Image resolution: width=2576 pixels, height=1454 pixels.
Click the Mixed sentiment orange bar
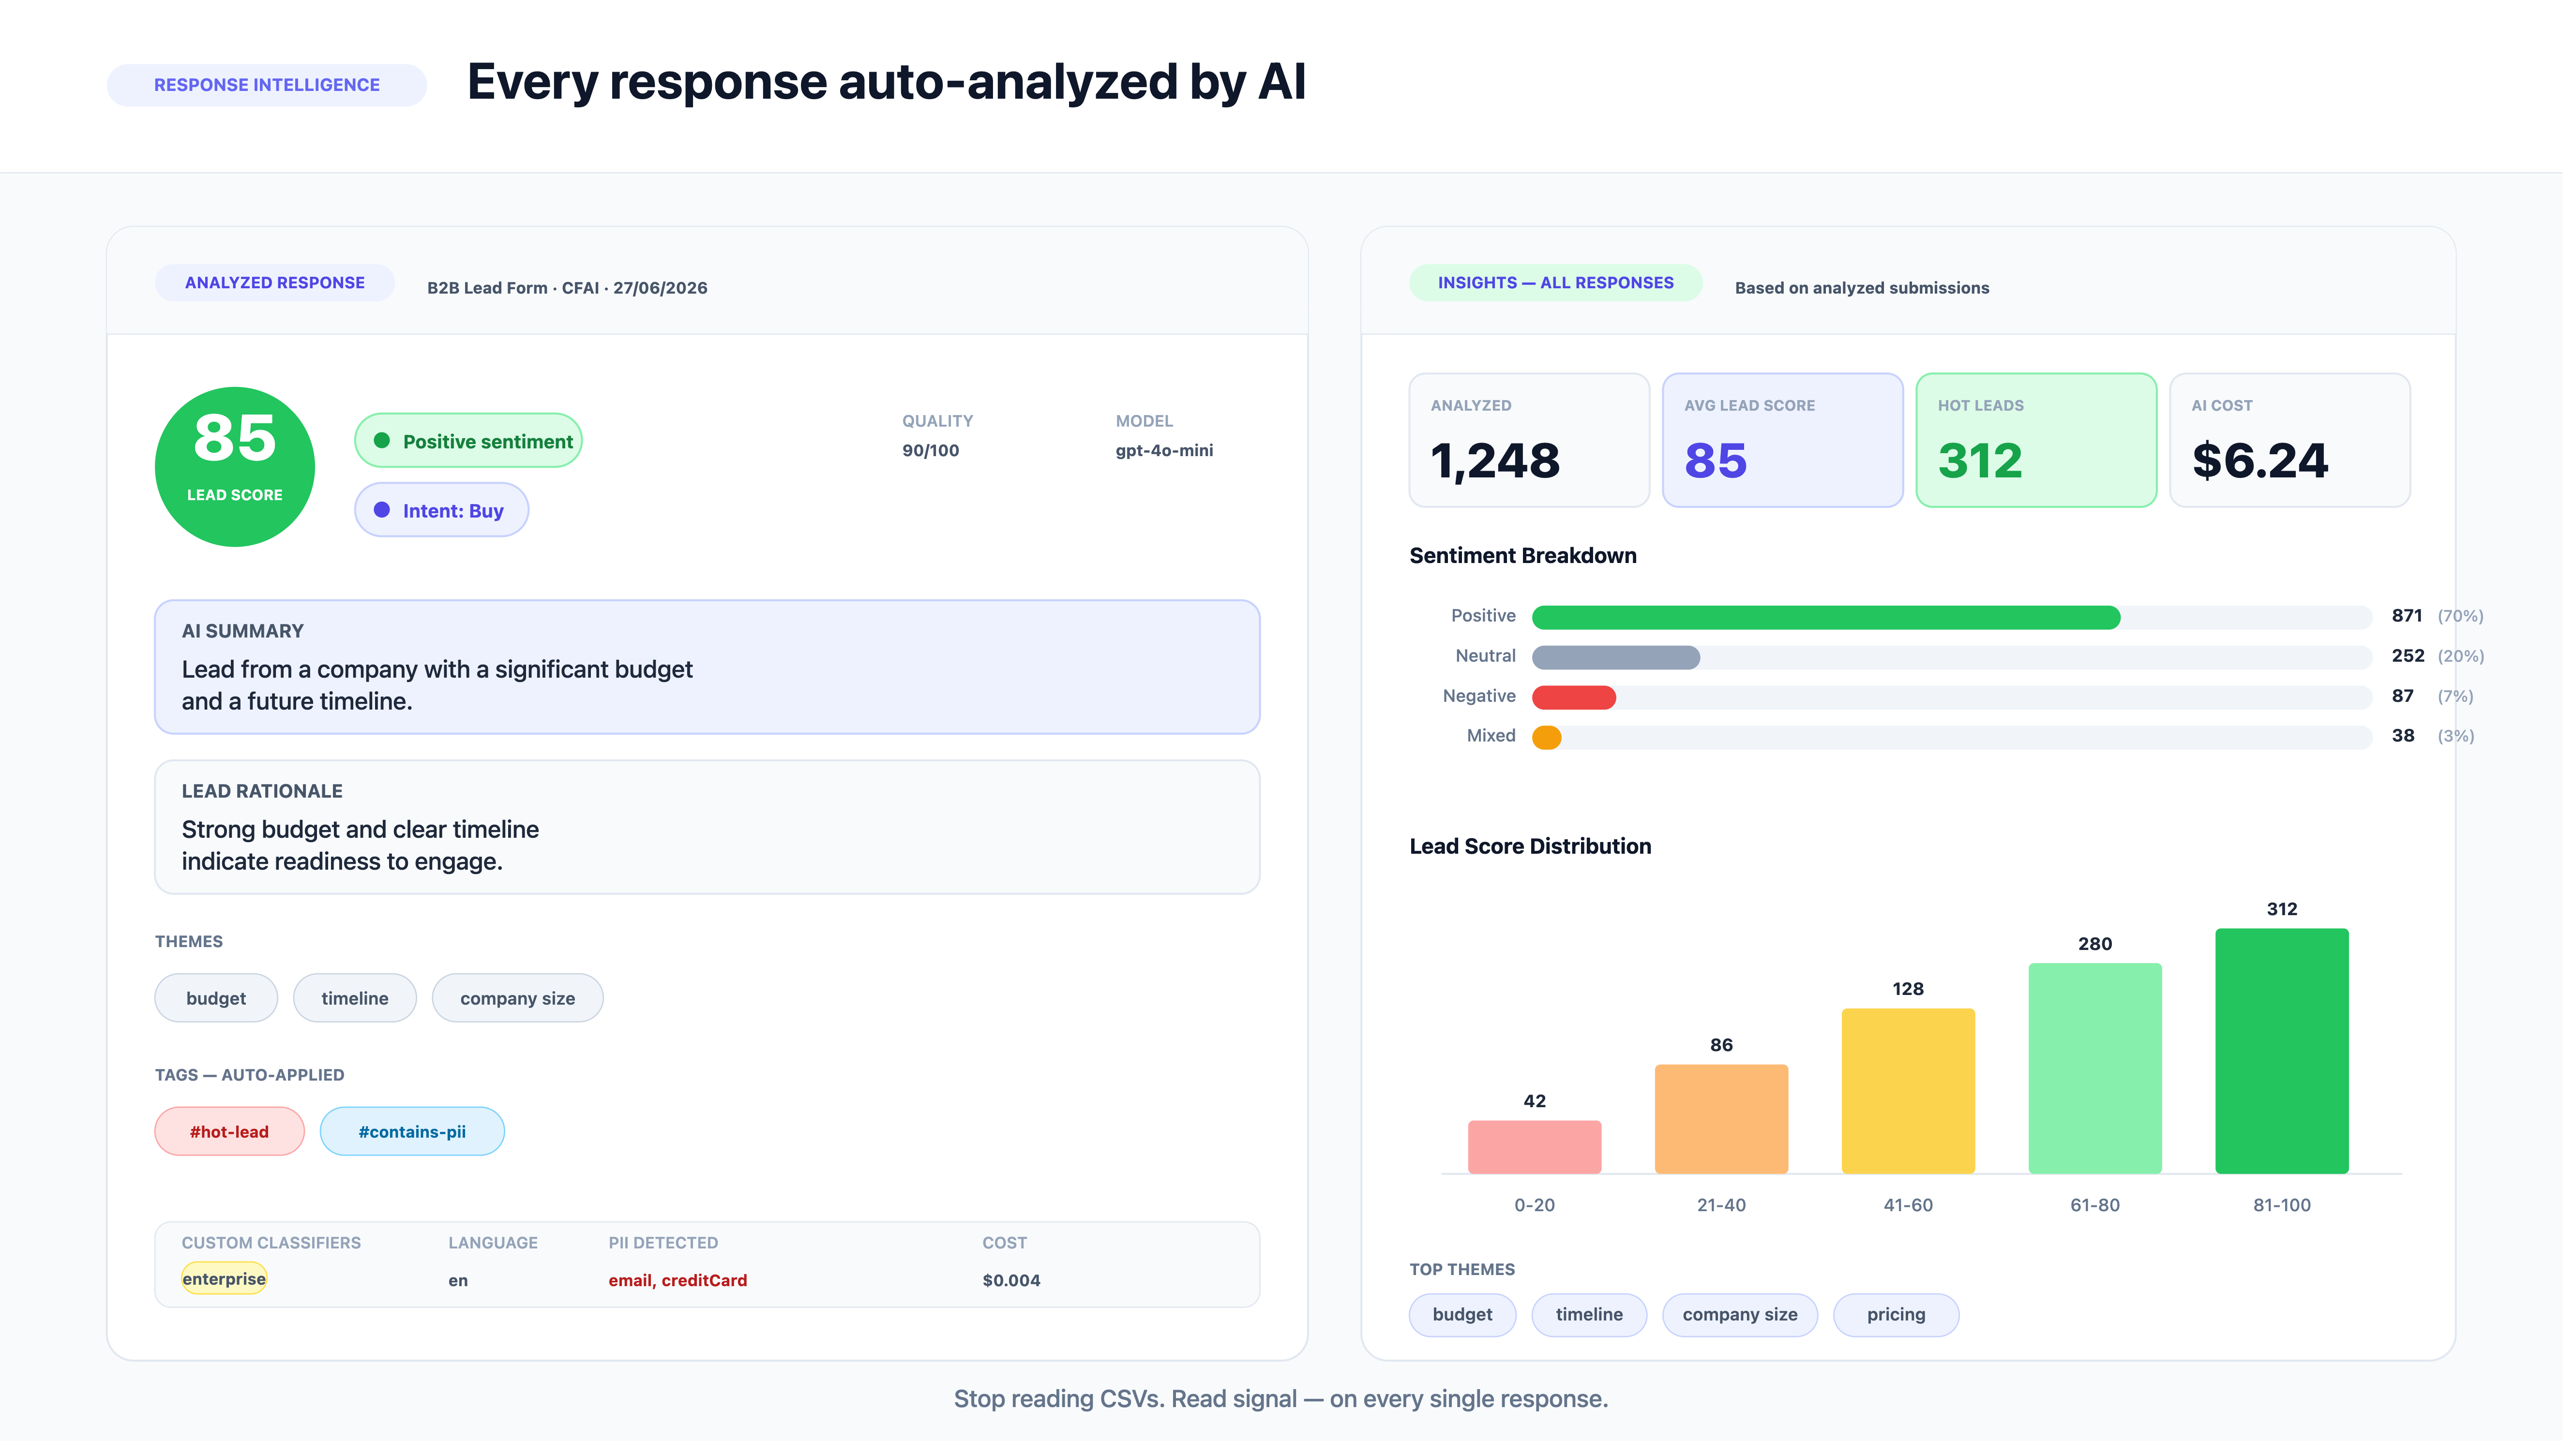[x=1555, y=741]
